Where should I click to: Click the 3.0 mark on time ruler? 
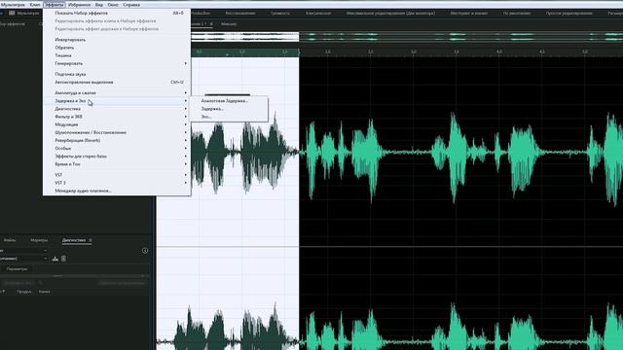413,52
